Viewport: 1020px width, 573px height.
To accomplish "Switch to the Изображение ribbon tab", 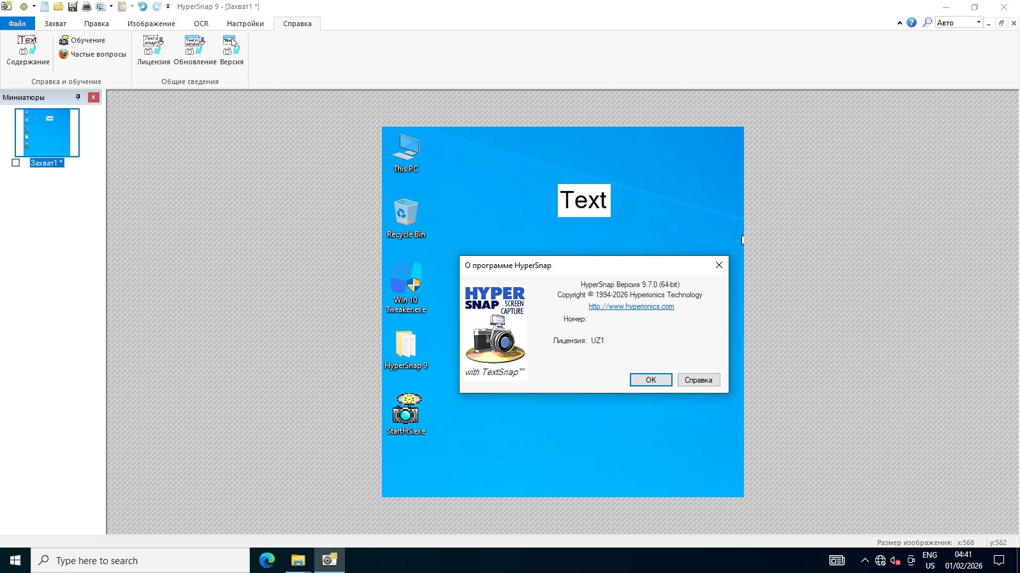I will click(151, 24).
